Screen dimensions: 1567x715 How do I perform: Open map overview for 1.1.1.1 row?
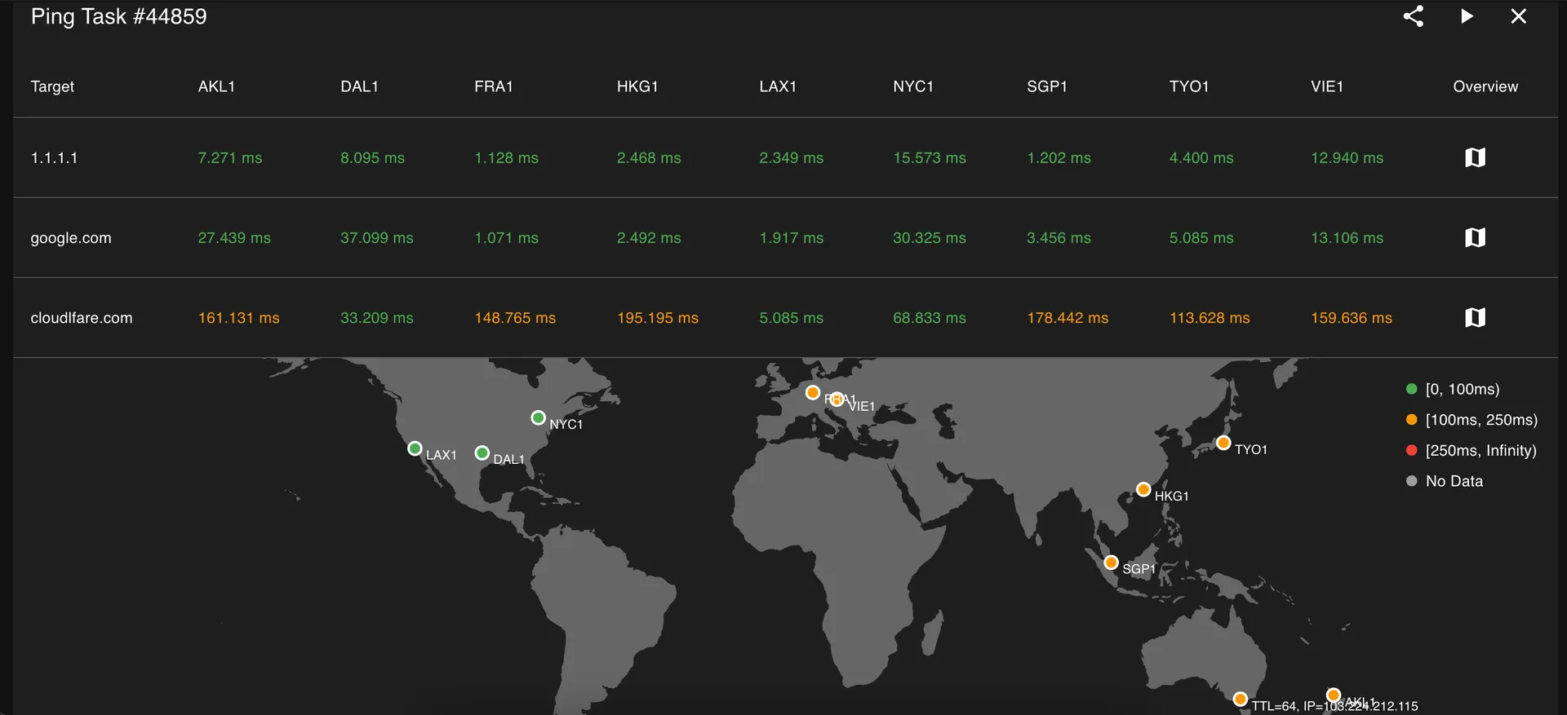pyautogui.click(x=1475, y=157)
